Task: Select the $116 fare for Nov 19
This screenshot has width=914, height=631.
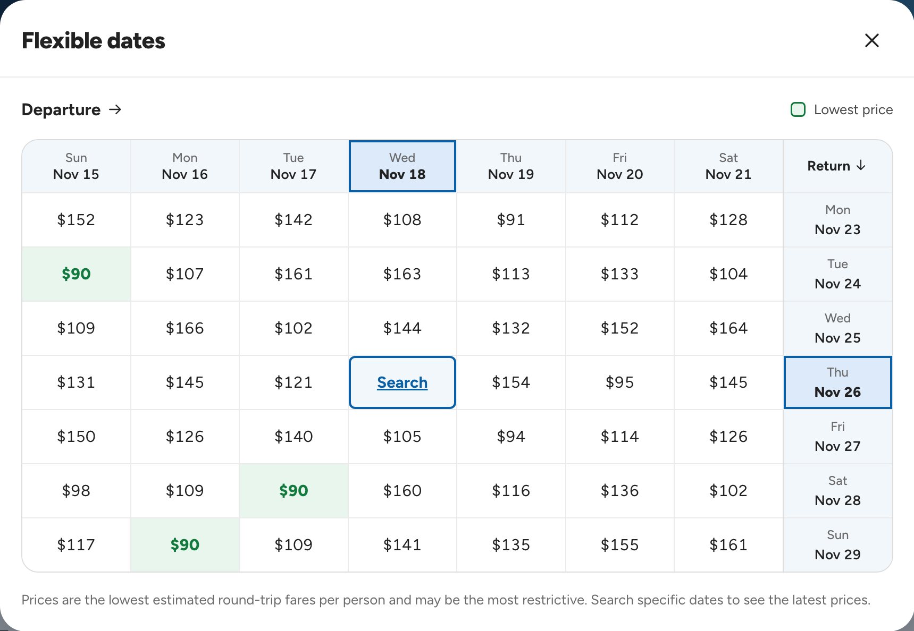Action: tap(511, 491)
